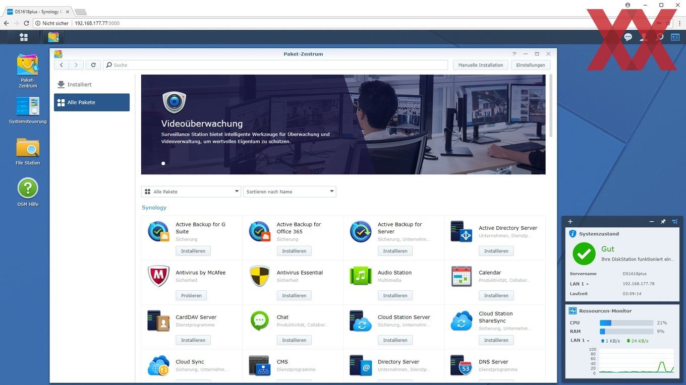686x385 pixels.
Task: Click the Directory Server icon
Action: pyautogui.click(x=361, y=366)
